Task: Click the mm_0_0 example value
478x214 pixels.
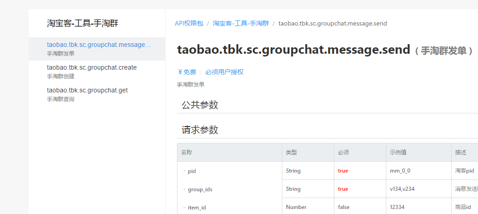Action: coord(400,171)
